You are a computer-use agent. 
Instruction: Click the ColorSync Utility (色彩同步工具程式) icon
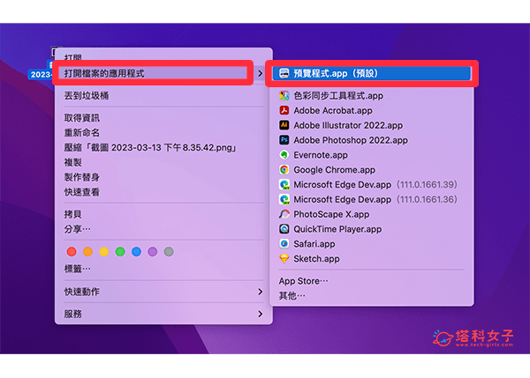[284, 96]
